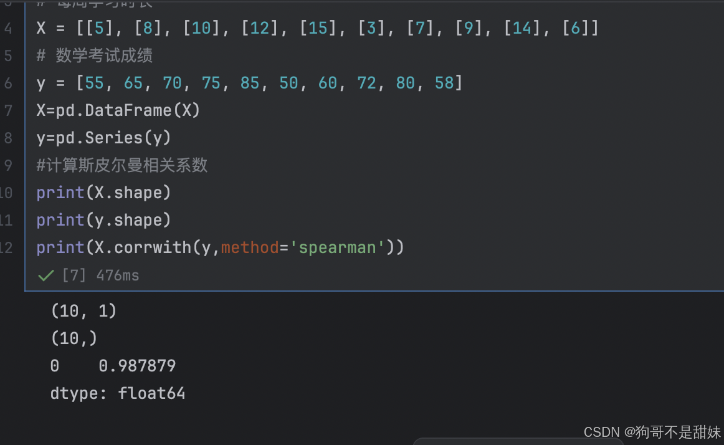This screenshot has height=445, width=724.
Task: Click line number 8 in the gutter
Action: (8, 138)
